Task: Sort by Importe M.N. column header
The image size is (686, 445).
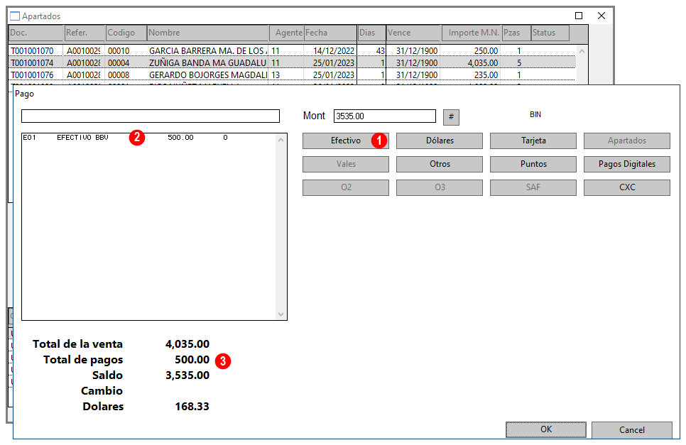Action: pyautogui.click(x=472, y=33)
